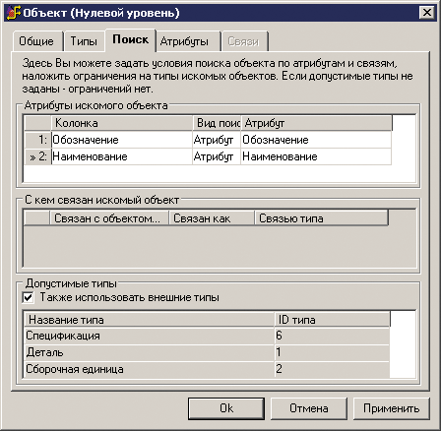Click the application icon in the title bar
Image resolution: width=441 pixels, height=431 pixels.
click(14, 13)
